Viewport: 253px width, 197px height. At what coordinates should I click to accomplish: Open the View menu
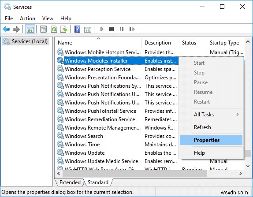click(x=48, y=19)
